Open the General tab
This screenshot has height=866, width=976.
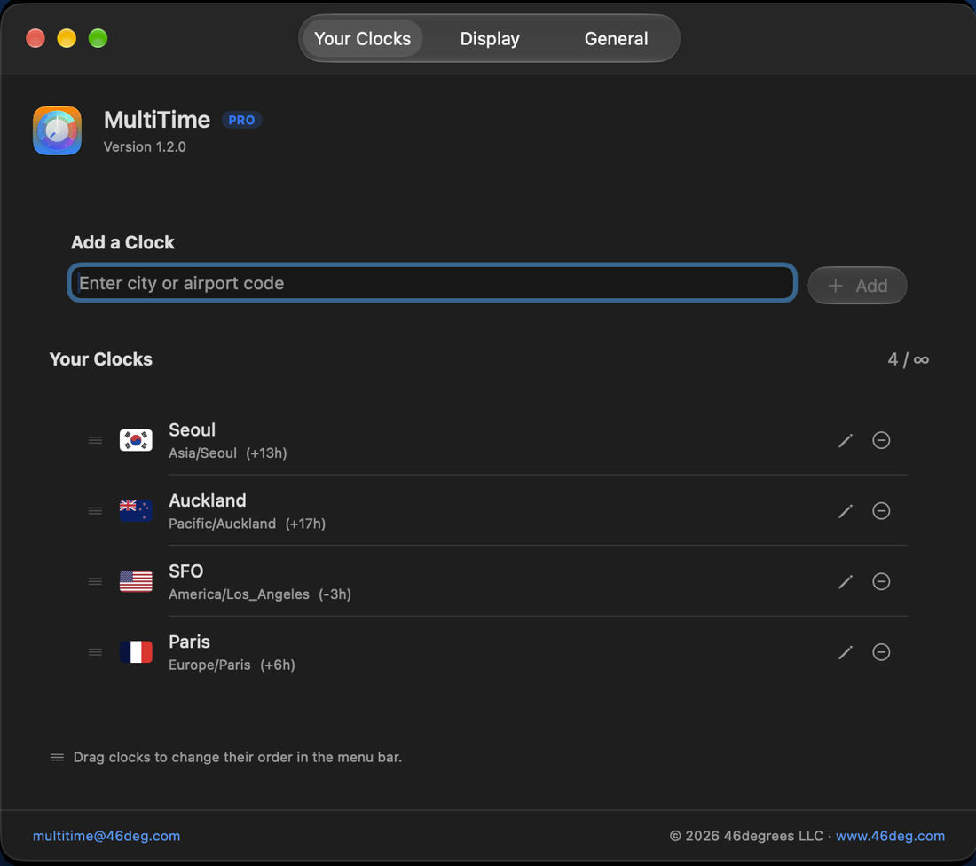(x=616, y=39)
